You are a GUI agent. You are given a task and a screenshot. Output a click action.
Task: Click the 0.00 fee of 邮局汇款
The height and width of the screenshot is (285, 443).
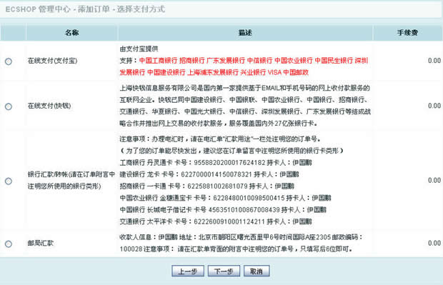pyautogui.click(x=434, y=243)
